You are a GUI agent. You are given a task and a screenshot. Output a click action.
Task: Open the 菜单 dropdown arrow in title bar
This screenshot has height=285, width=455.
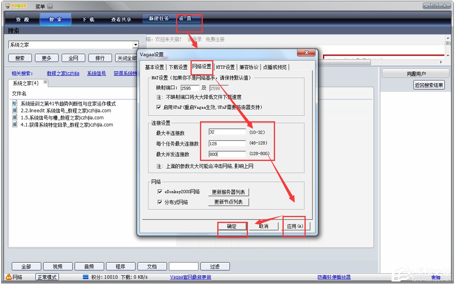(x=50, y=6)
